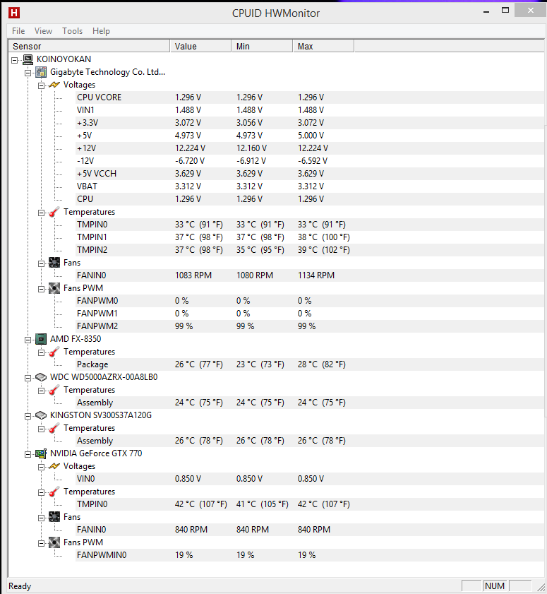Screen dimensions: 547x594
Task: Minimize the HWMonitor window
Action: click(x=486, y=11)
